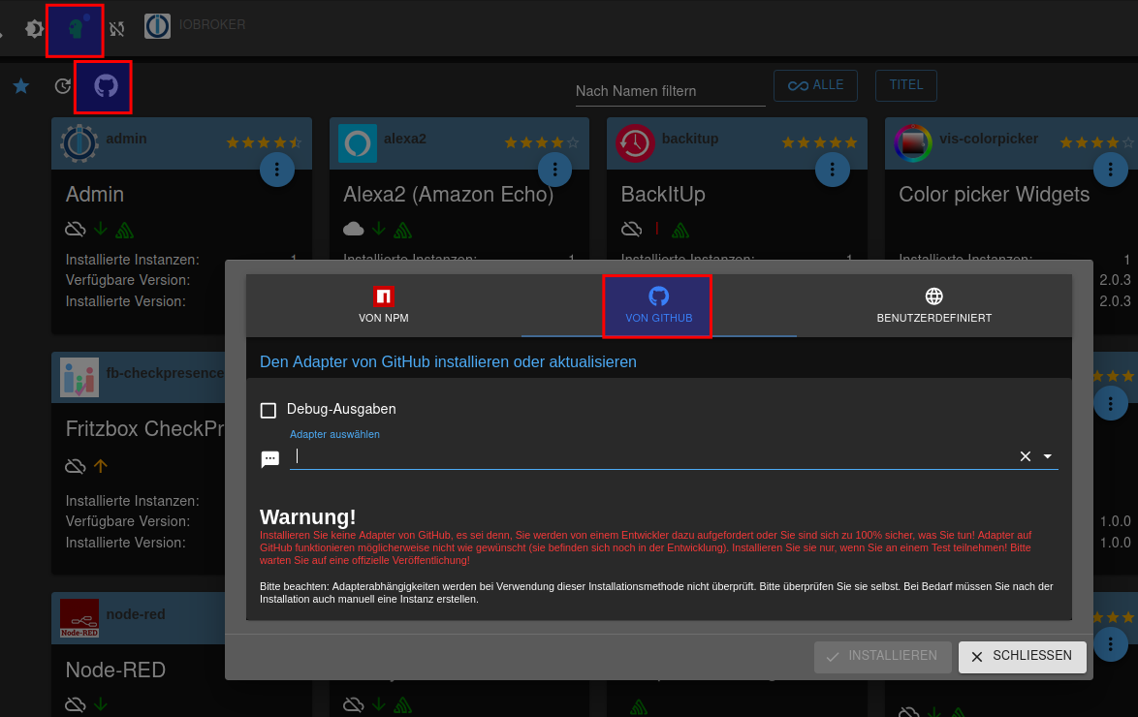
Task: Switch to the BENUTZERDEFINIERT tab
Action: pyautogui.click(x=933, y=305)
